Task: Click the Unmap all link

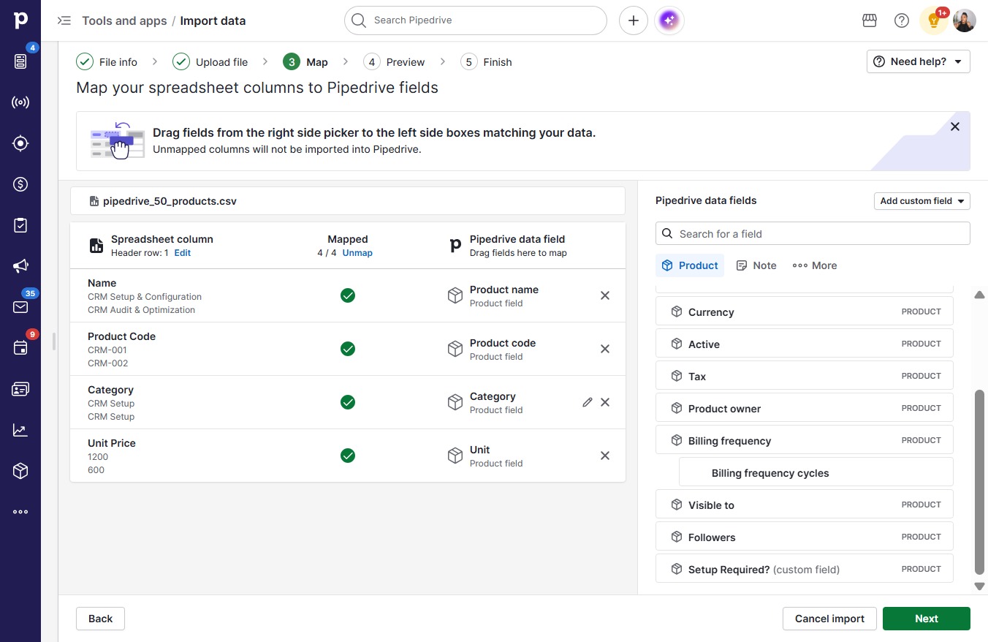Action: point(357,253)
